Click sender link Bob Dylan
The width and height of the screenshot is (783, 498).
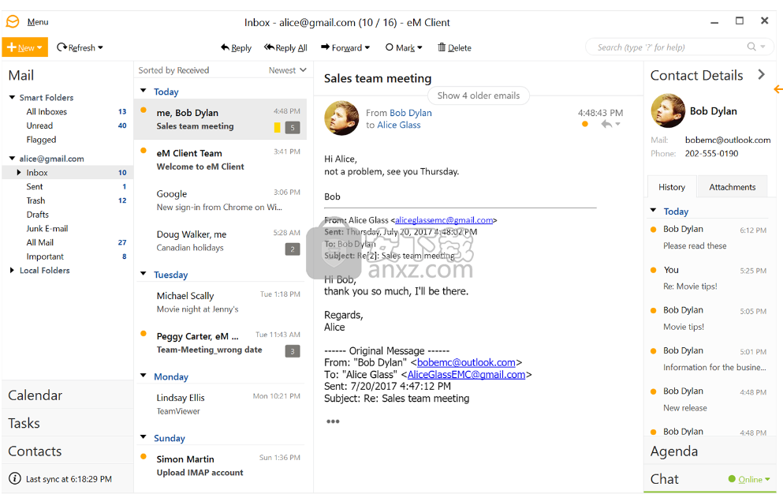(411, 113)
